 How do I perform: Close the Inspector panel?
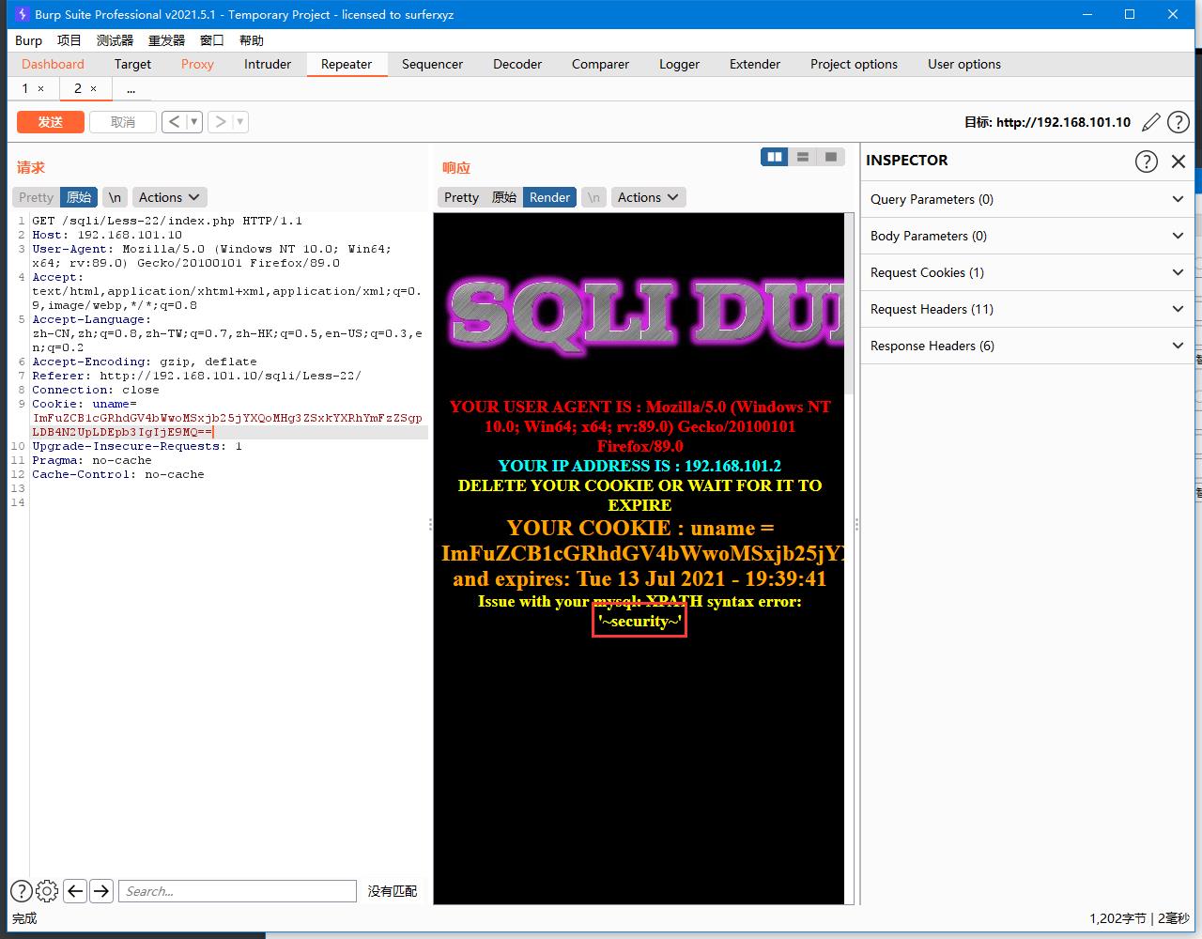[1179, 161]
